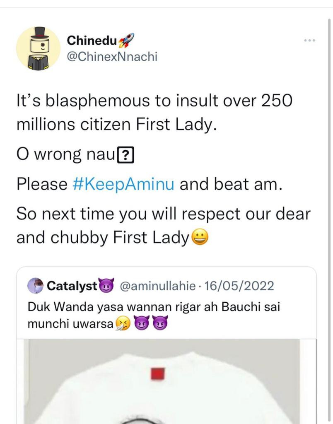The height and width of the screenshot is (424, 333).
Task: Open Catalyst's small profile picture
Action: click(x=36, y=286)
